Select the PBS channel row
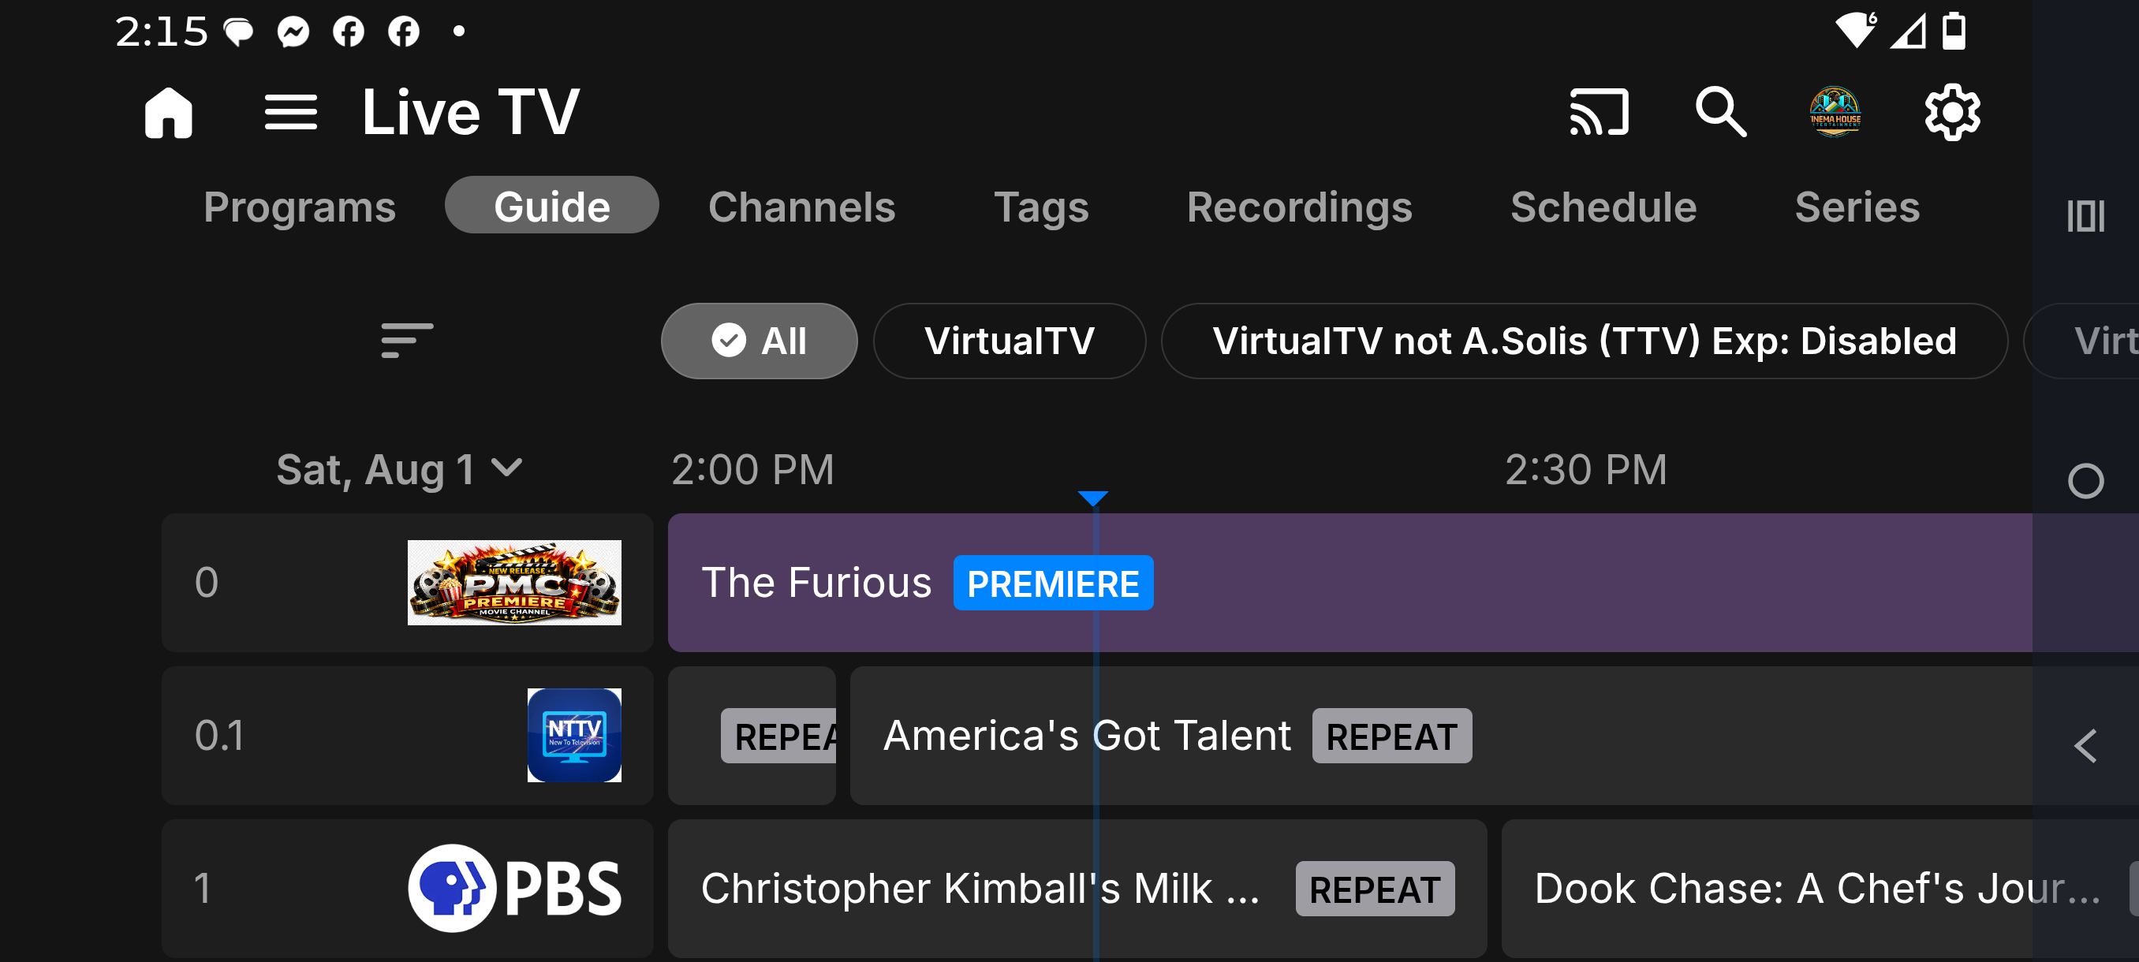 (x=408, y=888)
